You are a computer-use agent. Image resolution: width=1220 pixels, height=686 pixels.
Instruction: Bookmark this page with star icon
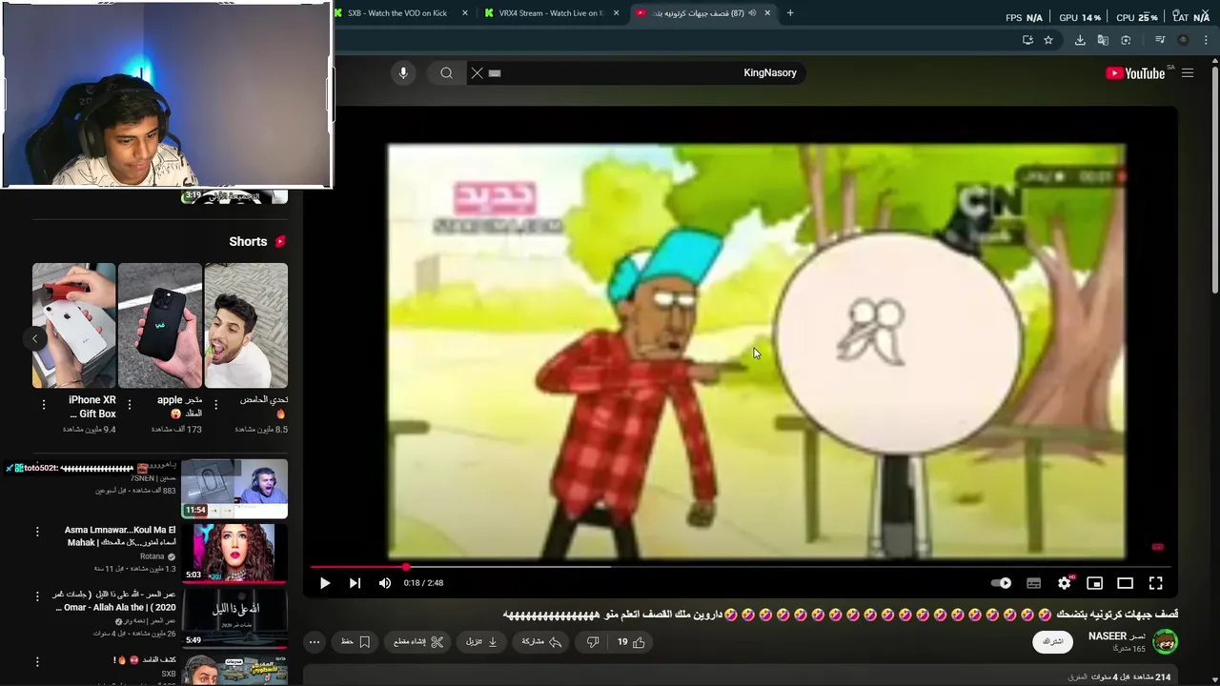click(1048, 40)
